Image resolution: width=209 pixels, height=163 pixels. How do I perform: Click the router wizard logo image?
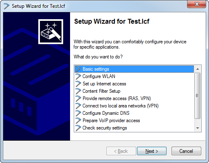pos(51,31)
